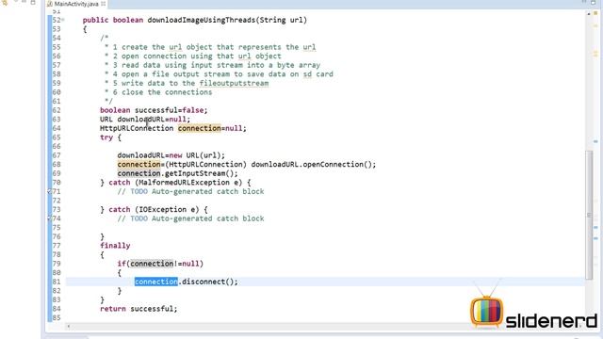Click line number 66 in the gutter
This screenshot has width=603, height=339.
point(57,147)
